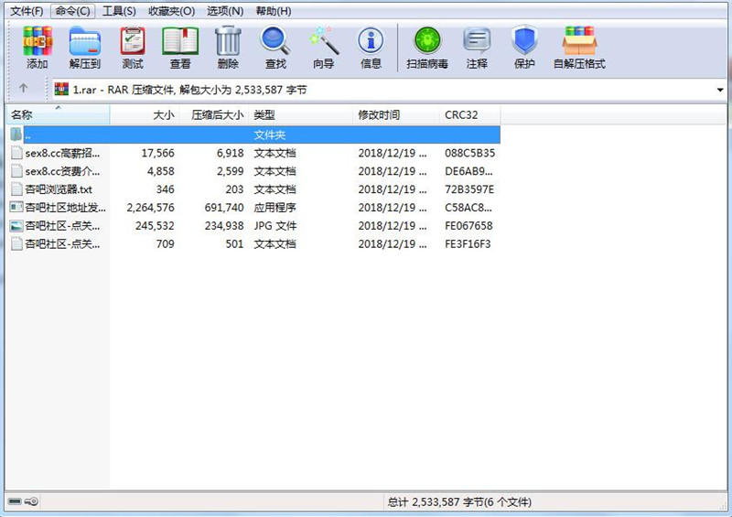Image resolution: width=732 pixels, height=517 pixels.
Task: Click the 文件夹 type cell in selected row
Action: pyautogui.click(x=269, y=135)
